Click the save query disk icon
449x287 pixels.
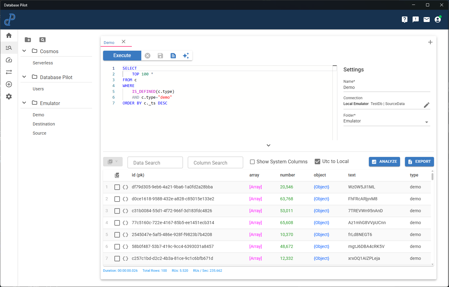click(160, 56)
